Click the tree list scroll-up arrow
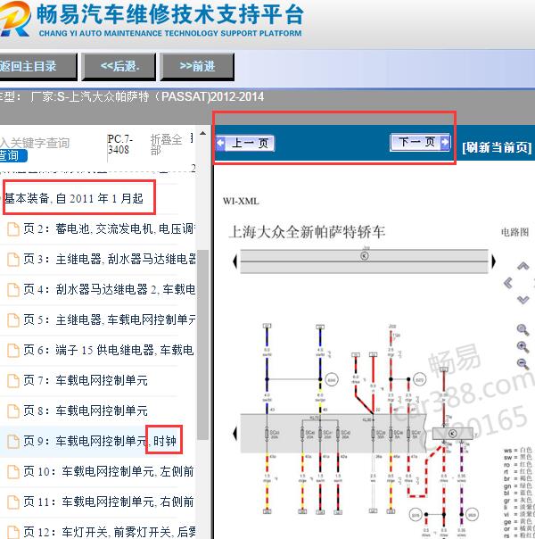The width and height of the screenshot is (535, 539). (x=203, y=133)
